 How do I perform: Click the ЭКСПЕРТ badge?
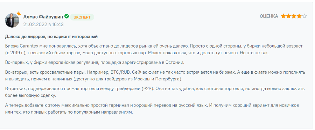point(82,17)
